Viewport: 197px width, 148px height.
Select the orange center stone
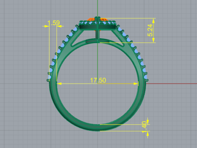pyautogui.click(x=97, y=19)
